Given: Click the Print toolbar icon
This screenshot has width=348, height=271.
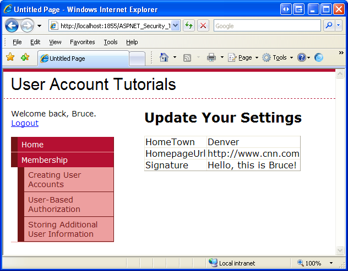Looking at the screenshot, I should pos(211,57).
